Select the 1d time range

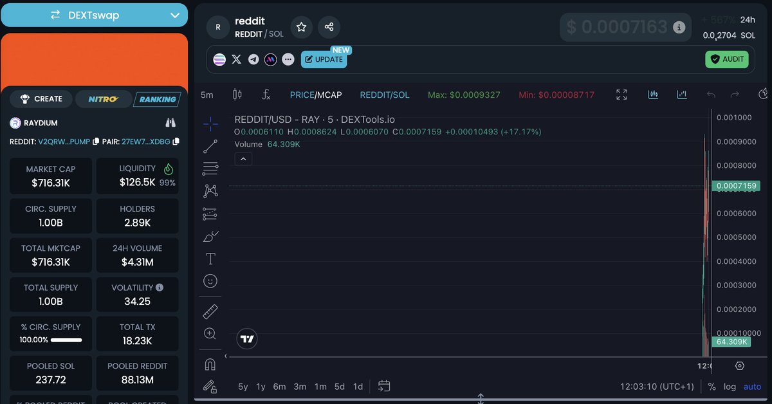point(358,387)
